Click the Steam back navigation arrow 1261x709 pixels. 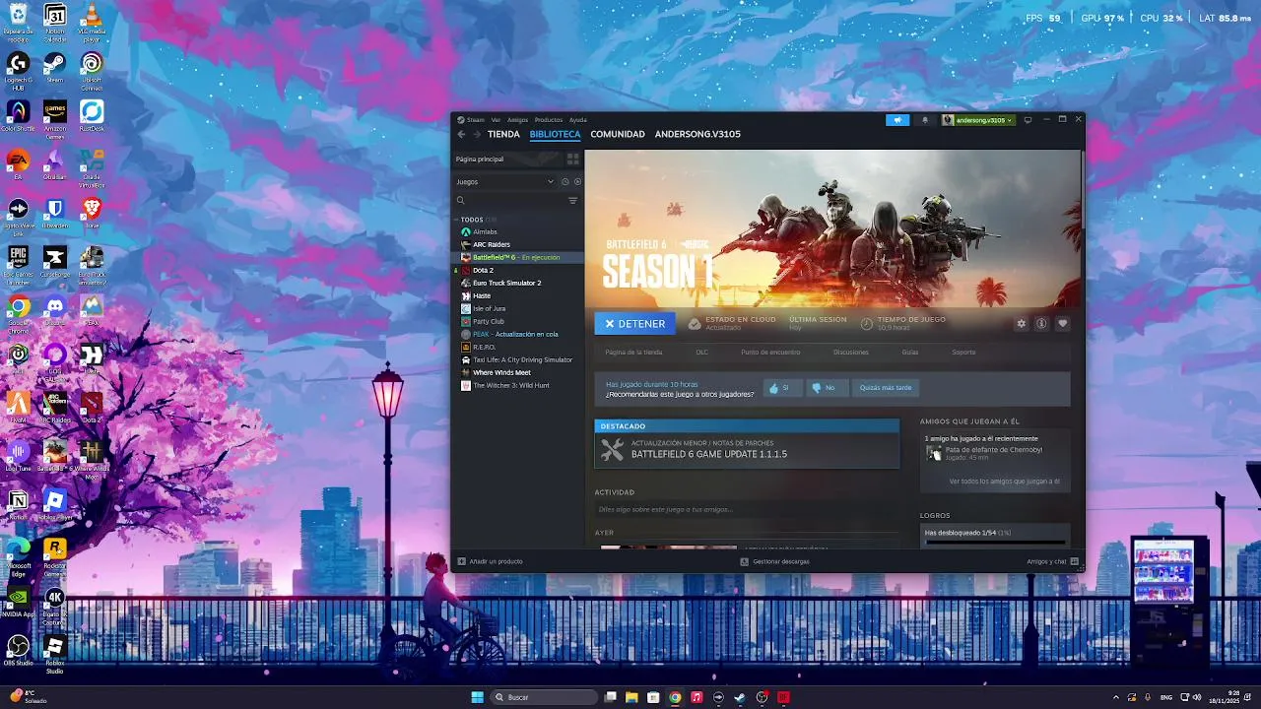[461, 134]
